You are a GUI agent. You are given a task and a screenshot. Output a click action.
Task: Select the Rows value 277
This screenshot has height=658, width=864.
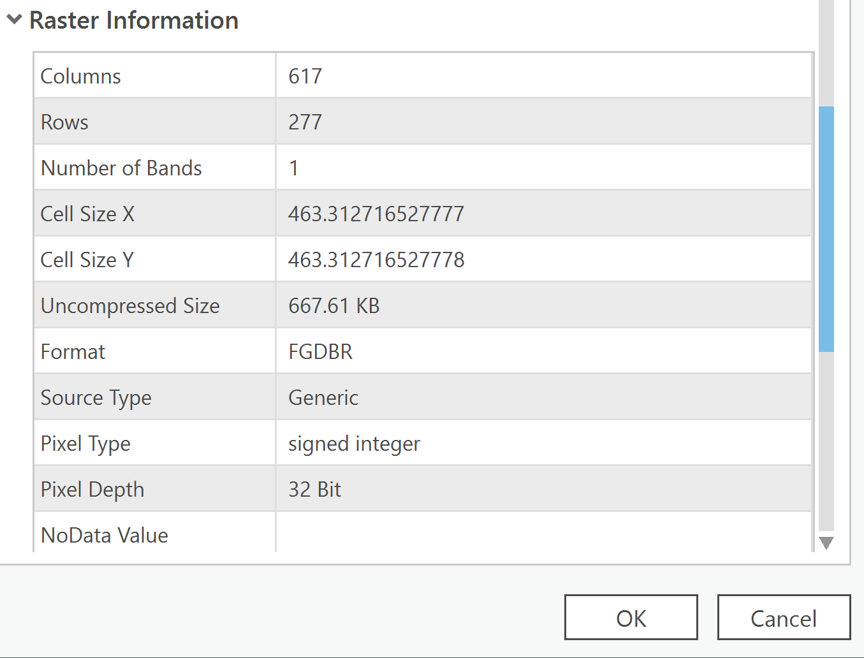click(305, 122)
